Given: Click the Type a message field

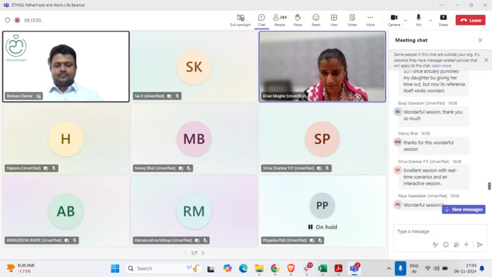Looking at the screenshot, I should (430, 231).
